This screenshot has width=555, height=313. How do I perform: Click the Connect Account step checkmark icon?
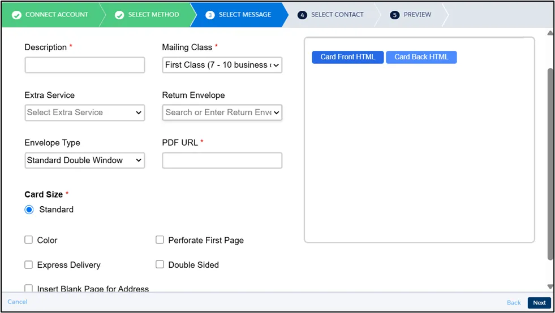16,15
